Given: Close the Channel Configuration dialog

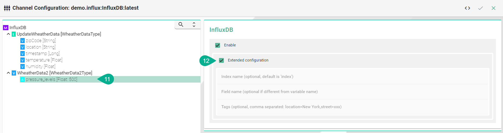Looking at the screenshot, I should pyautogui.click(x=493, y=8).
